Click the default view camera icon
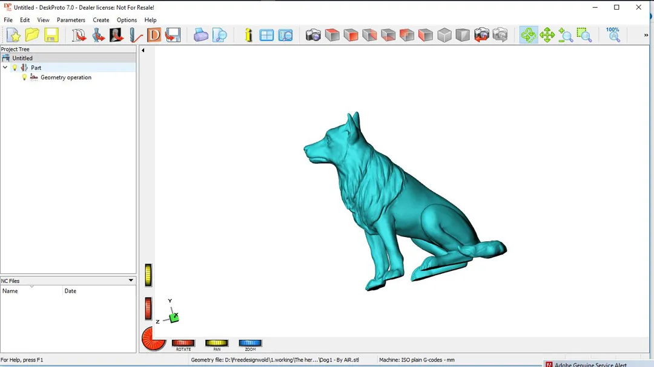 (x=313, y=35)
